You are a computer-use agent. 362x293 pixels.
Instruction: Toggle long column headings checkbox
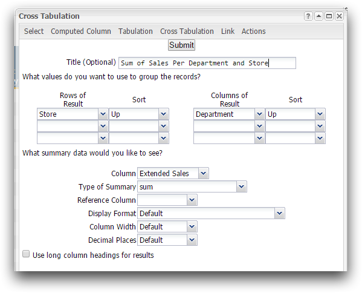click(x=26, y=254)
